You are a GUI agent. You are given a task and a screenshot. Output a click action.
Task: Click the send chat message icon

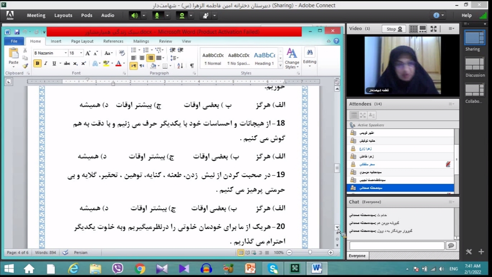[451, 245]
